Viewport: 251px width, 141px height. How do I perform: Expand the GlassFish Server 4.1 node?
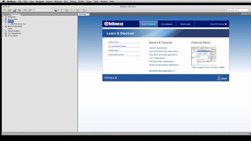click(5, 24)
